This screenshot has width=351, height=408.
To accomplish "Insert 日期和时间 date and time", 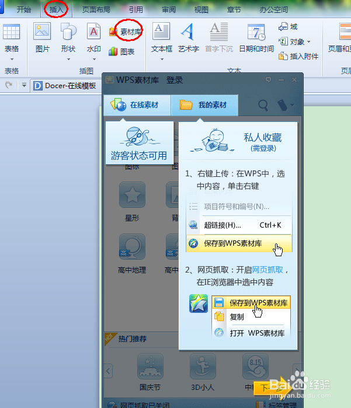I will 256,32.
